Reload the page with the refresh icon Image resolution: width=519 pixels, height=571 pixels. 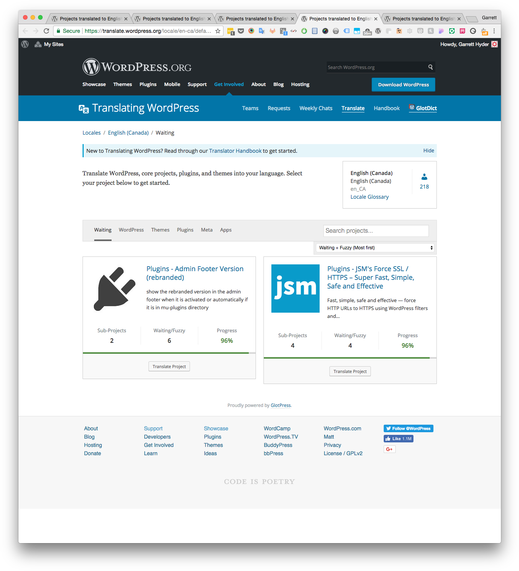[46, 31]
